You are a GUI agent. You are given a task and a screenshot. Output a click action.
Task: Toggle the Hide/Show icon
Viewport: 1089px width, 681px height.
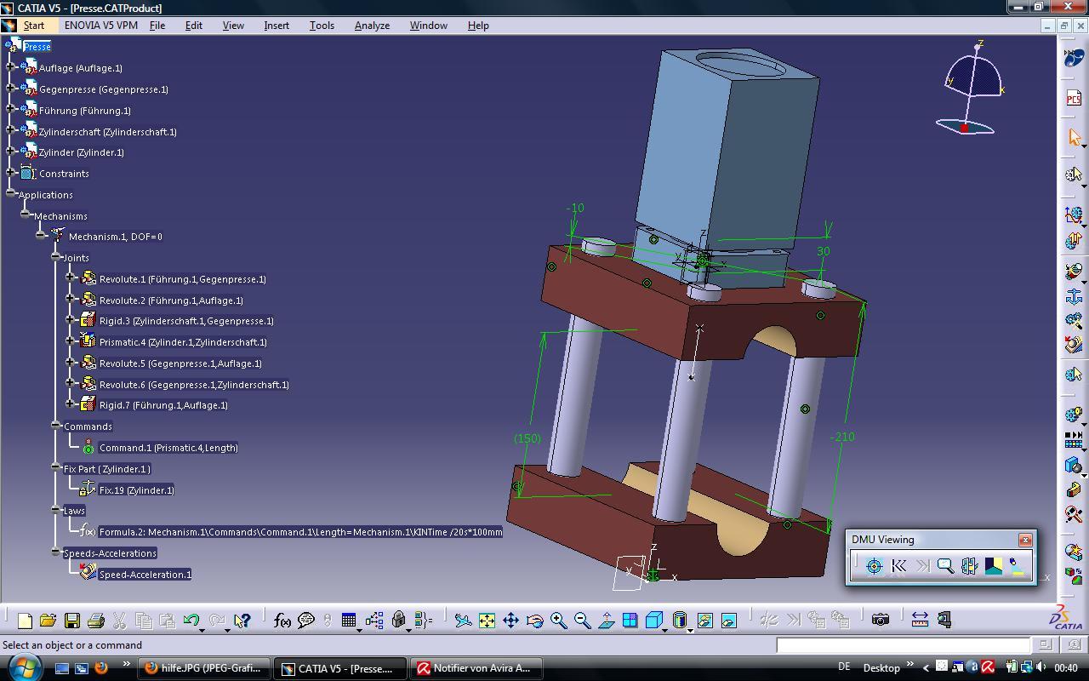click(x=704, y=621)
